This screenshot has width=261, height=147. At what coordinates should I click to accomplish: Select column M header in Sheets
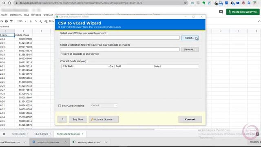tap(221, 31)
